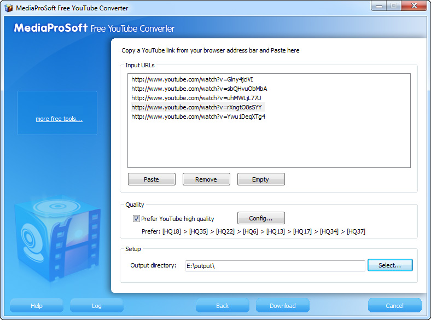The height and width of the screenshot is (320, 431).
Task: Click the Output directory input field
Action: pyautogui.click(x=275, y=266)
